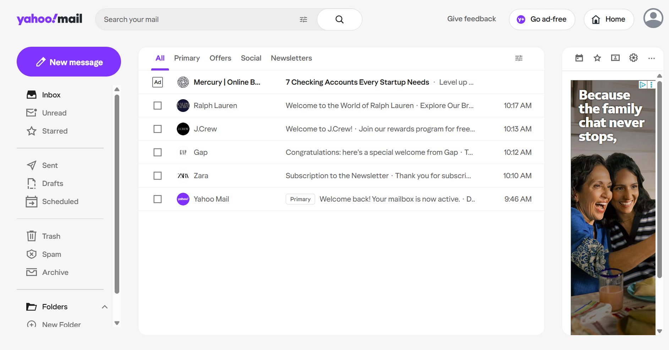Select the Zara email checkbox
The image size is (669, 350).
point(158,176)
